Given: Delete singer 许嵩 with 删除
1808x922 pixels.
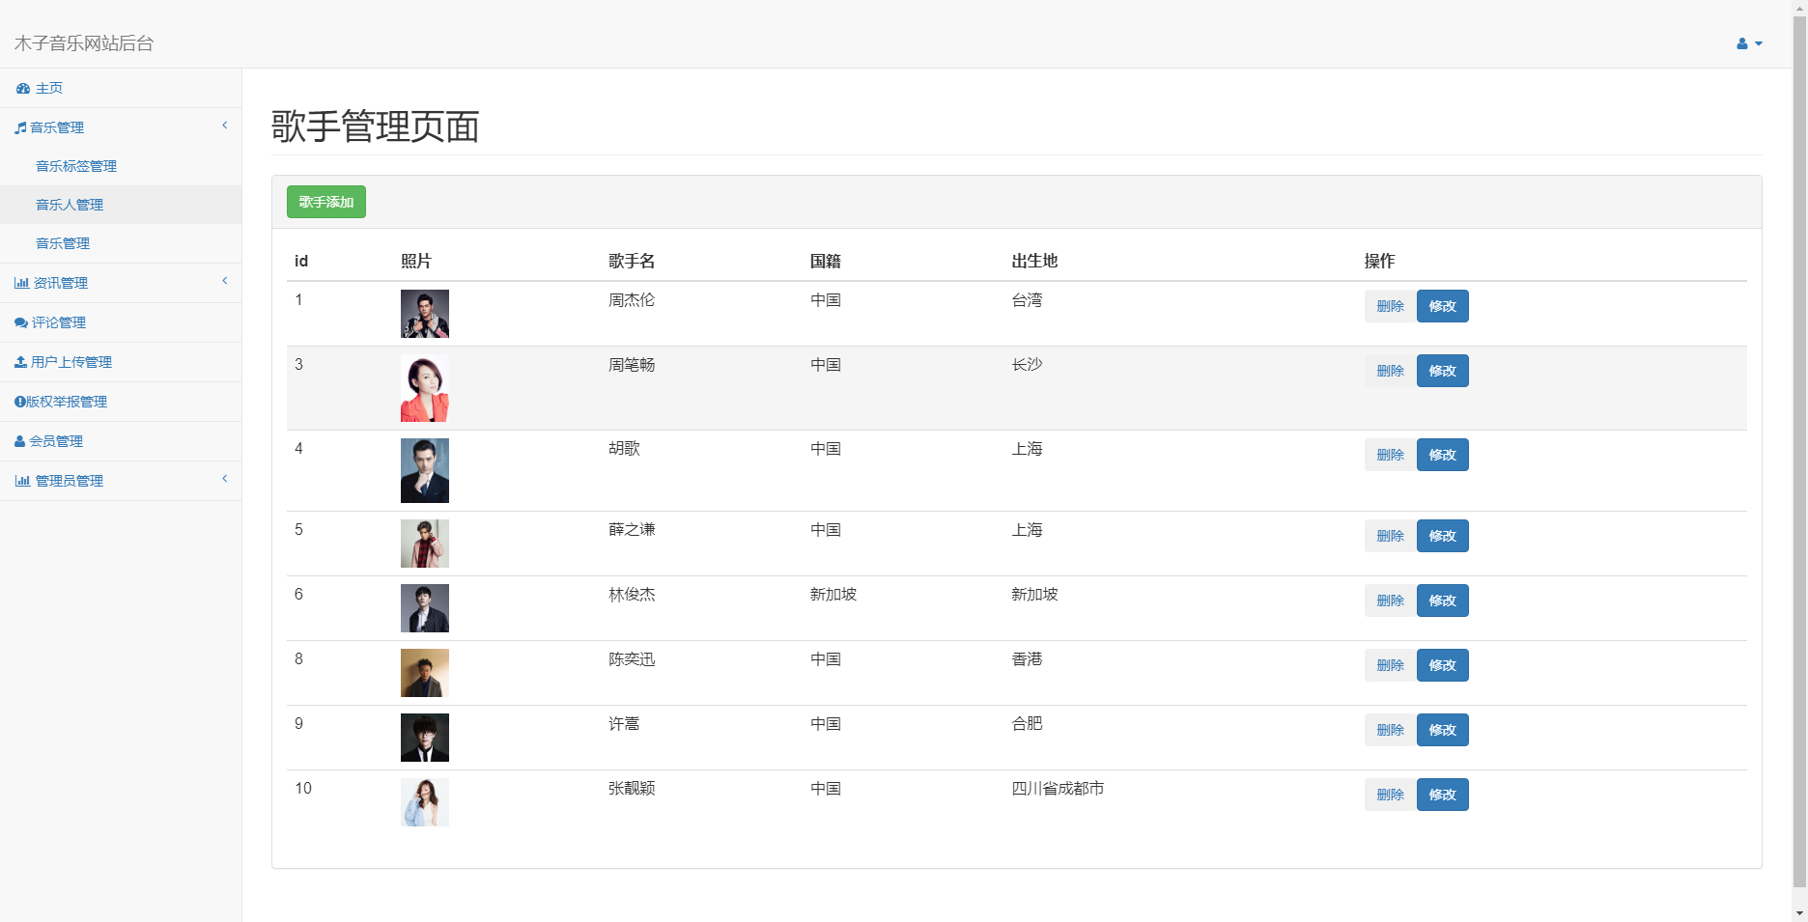Looking at the screenshot, I should [x=1390, y=730].
